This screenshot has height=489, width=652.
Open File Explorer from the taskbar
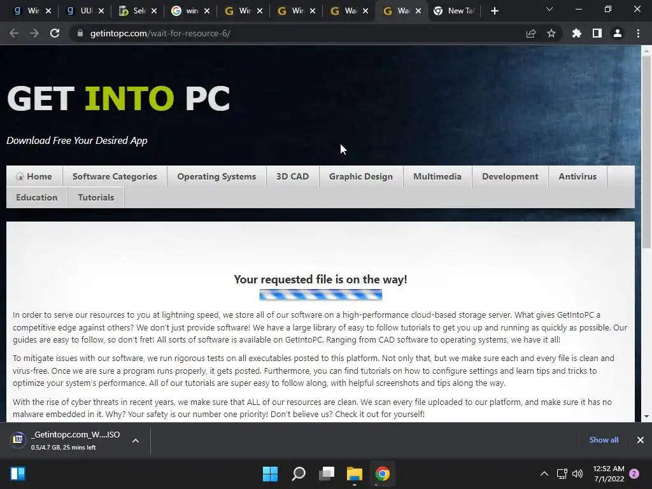coord(355,474)
